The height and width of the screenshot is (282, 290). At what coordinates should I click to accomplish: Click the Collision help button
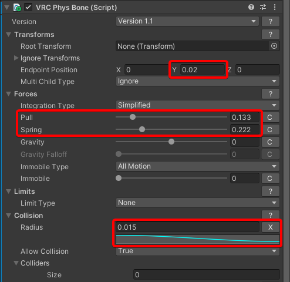[x=271, y=215]
